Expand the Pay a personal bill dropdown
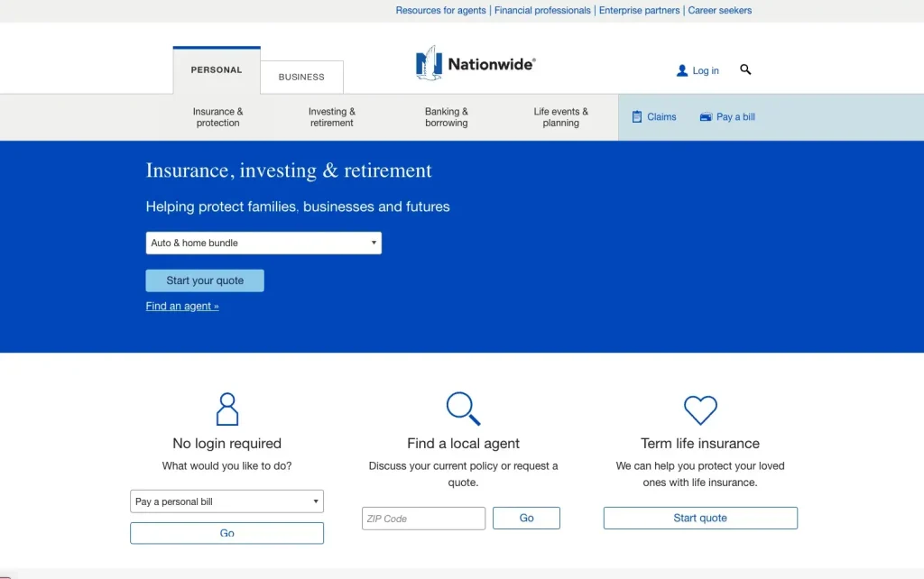 (x=226, y=501)
